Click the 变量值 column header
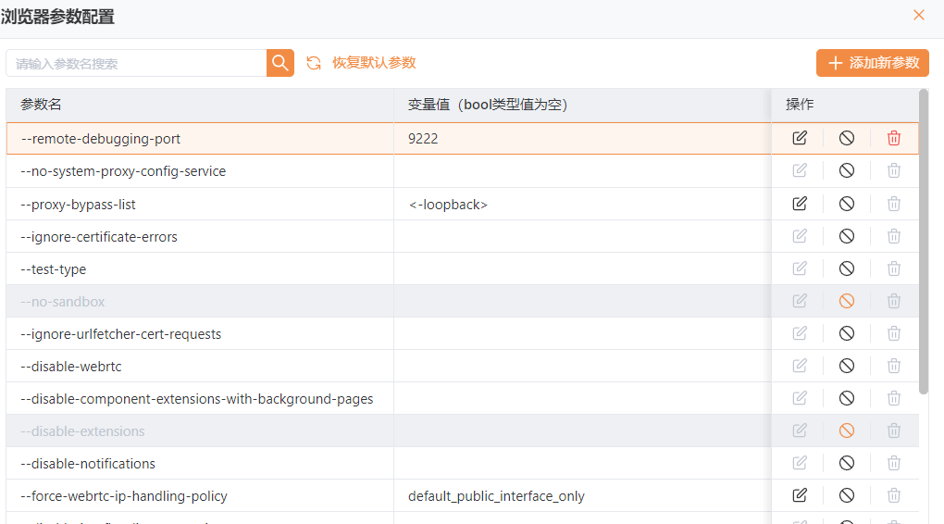The height and width of the screenshot is (524, 944). pos(582,105)
